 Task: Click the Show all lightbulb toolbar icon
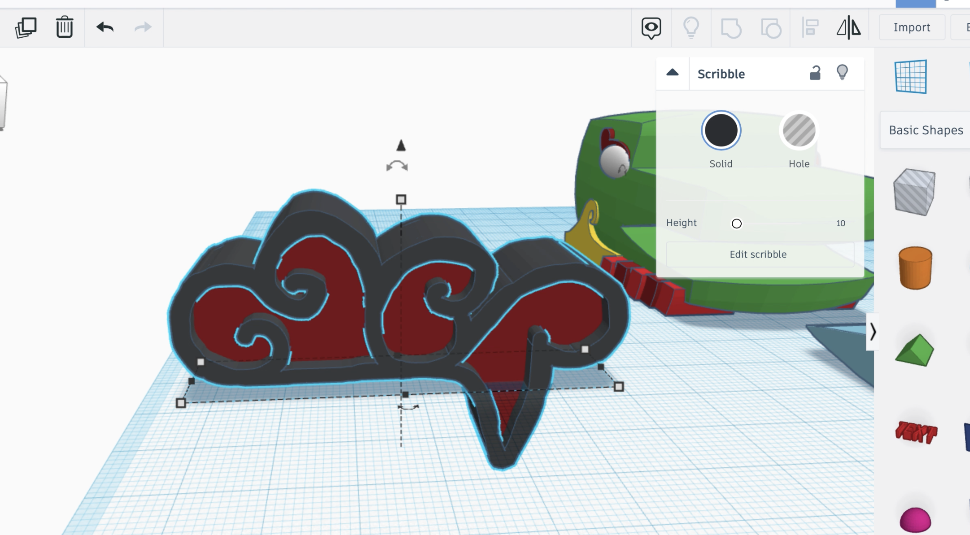click(x=691, y=28)
